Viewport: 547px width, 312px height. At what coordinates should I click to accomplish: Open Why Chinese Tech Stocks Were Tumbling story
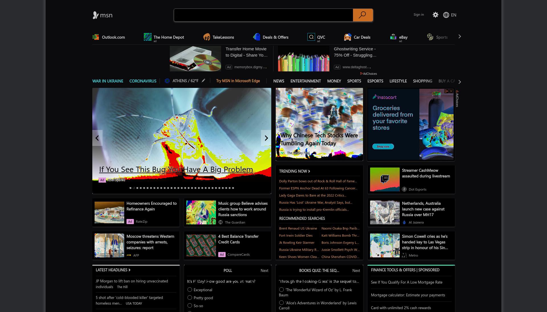319,139
